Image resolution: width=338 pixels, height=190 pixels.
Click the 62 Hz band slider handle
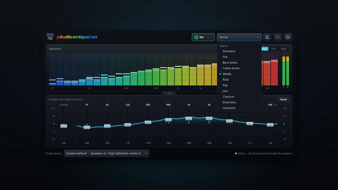pyautogui.click(x=107, y=126)
